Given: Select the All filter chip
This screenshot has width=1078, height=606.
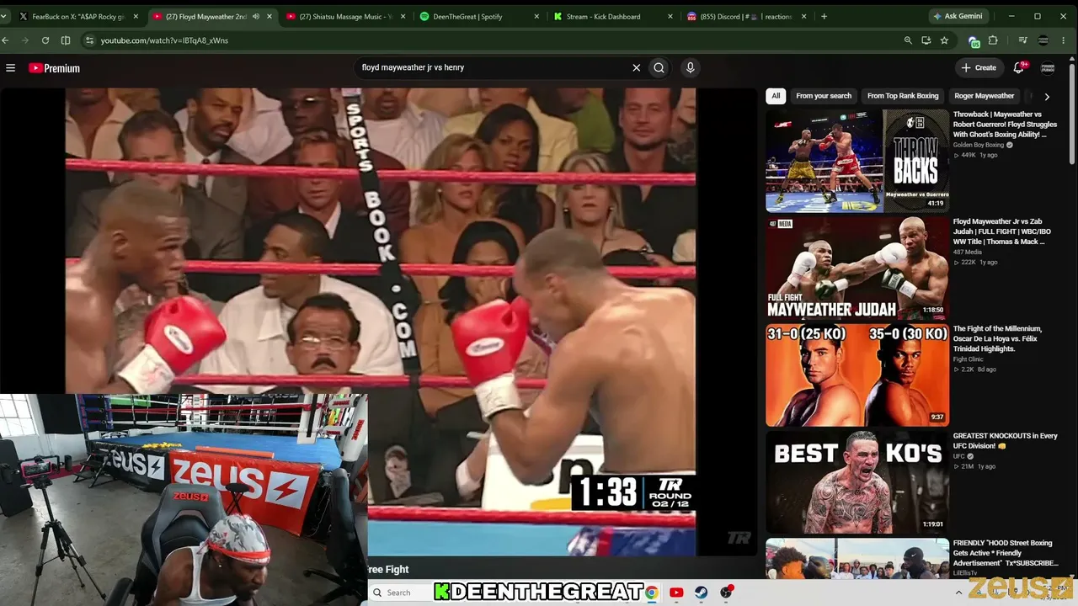Looking at the screenshot, I should (776, 96).
